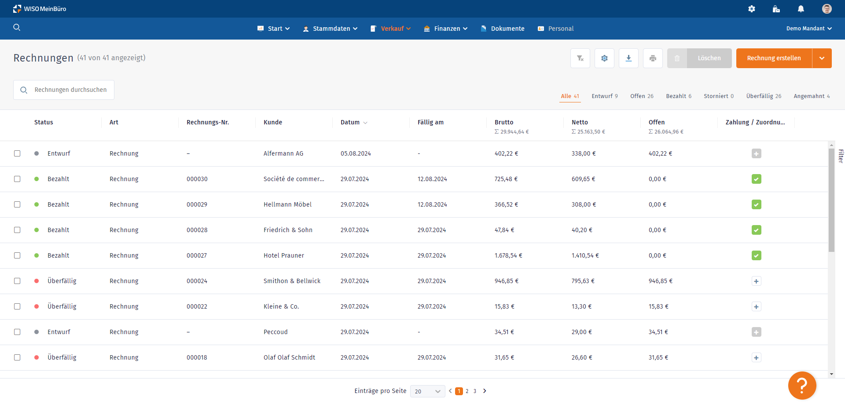Click the WISO MeinBüro logo
Image resolution: width=845 pixels, height=404 pixels.
tap(40, 9)
